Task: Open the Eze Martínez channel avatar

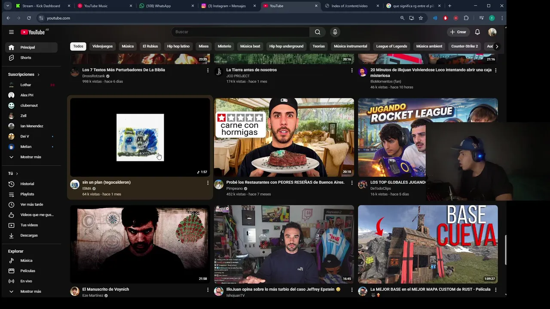Action: 75,291
